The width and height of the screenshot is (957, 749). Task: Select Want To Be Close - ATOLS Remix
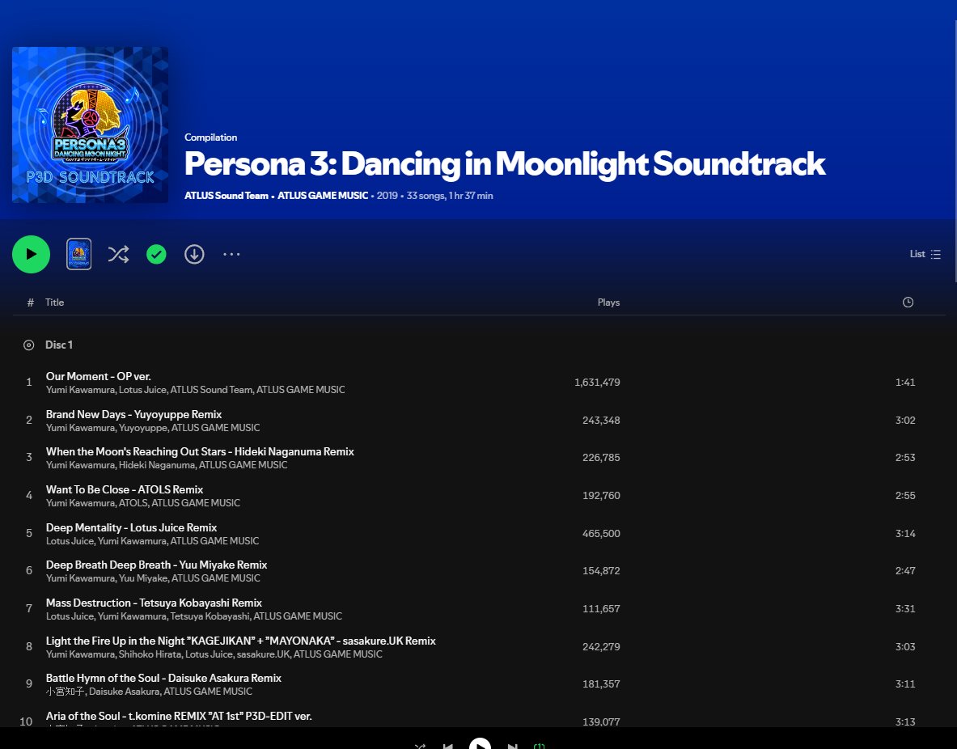125,489
